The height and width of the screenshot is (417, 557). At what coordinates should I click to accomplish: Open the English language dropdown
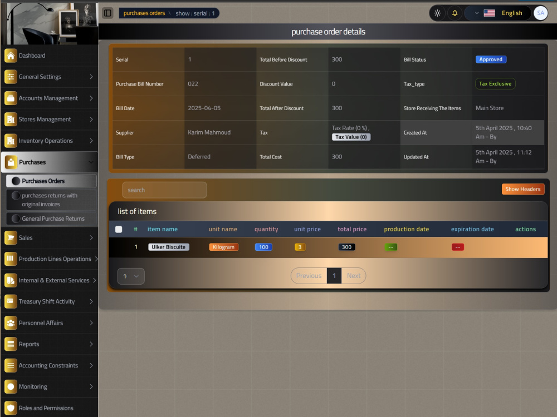[499, 13]
